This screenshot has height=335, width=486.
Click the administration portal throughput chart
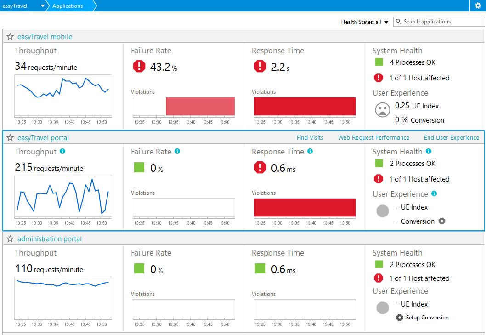[63, 298]
